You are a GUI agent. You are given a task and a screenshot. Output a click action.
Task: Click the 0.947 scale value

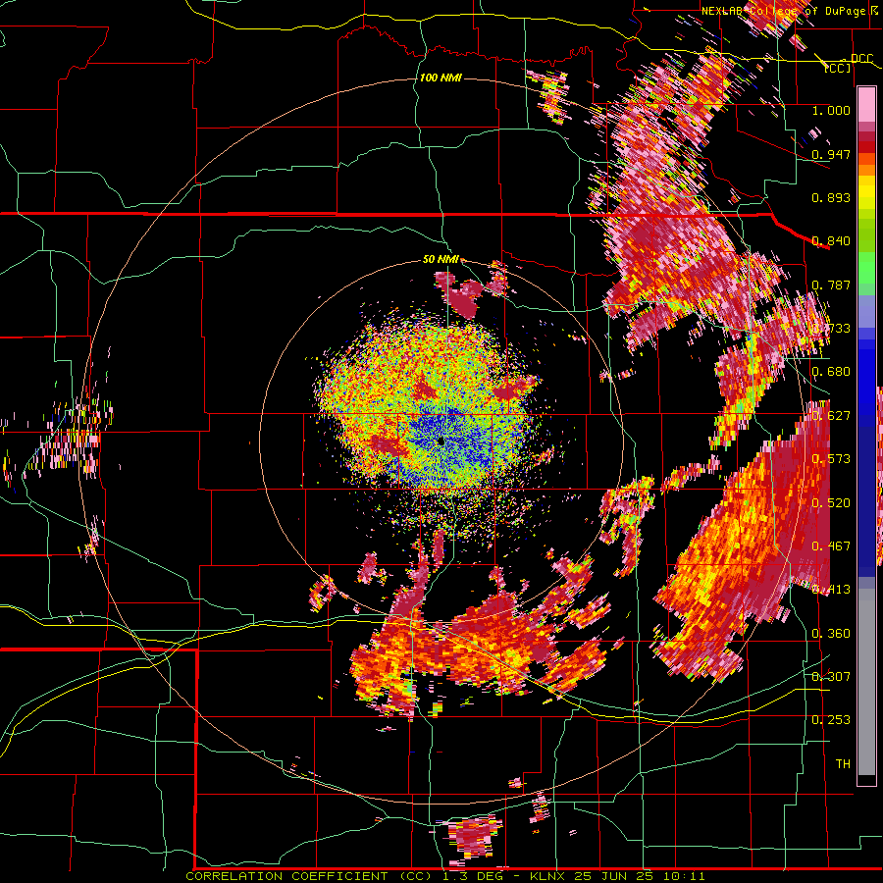click(x=831, y=154)
